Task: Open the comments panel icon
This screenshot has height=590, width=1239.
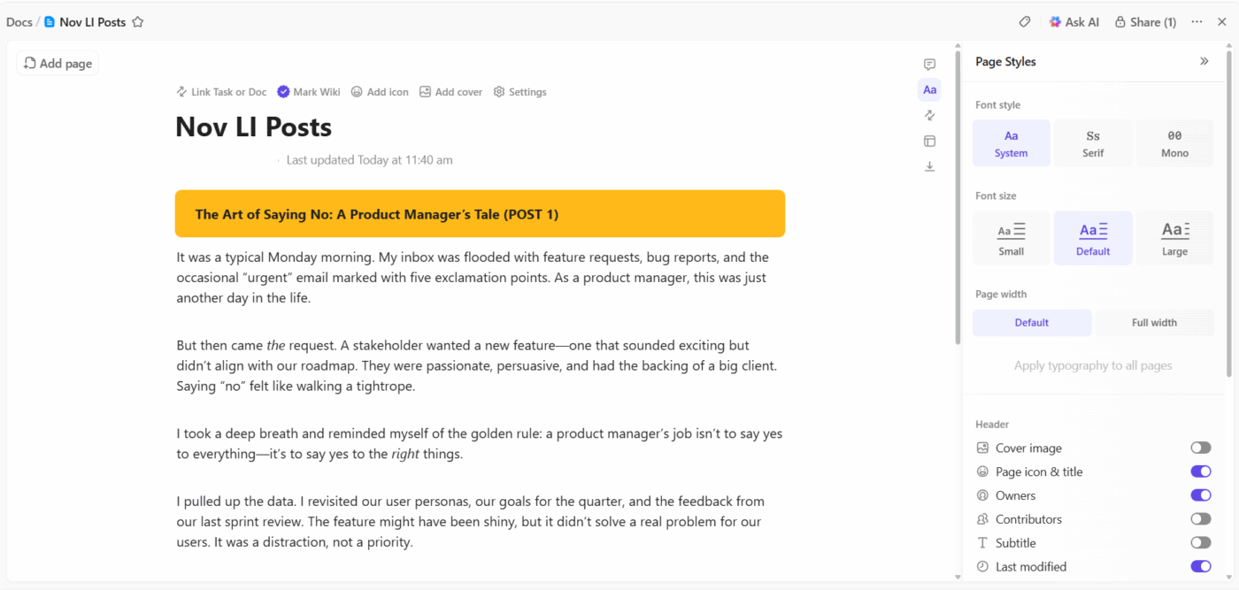Action: pyautogui.click(x=929, y=64)
